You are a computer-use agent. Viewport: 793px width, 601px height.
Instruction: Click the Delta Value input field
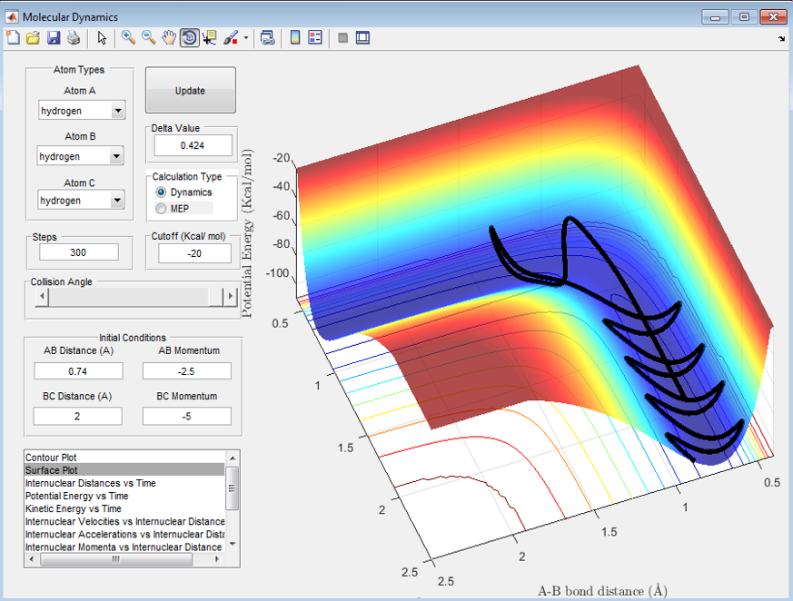[x=193, y=145]
